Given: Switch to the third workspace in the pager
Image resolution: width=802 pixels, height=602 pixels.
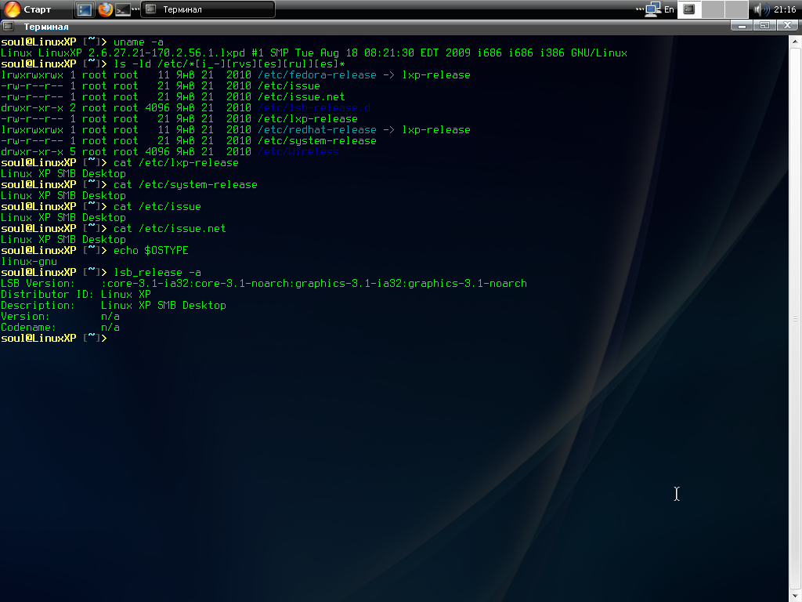Looking at the screenshot, I should point(736,9).
